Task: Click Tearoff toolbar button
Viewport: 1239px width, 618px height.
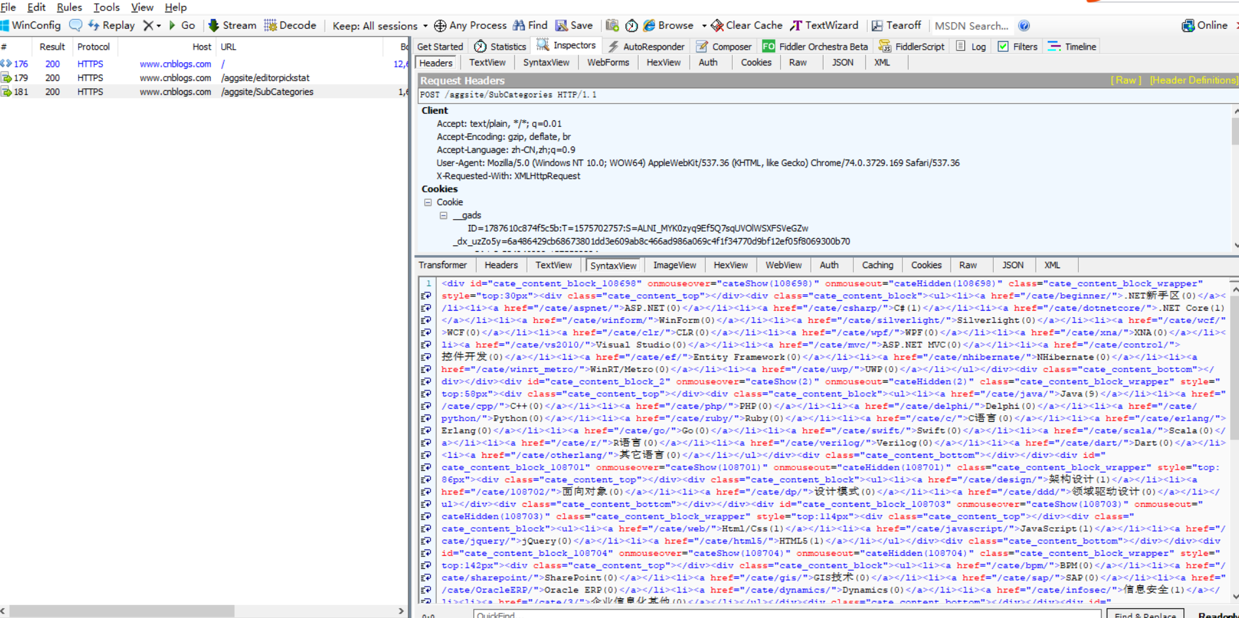Action: pos(896,26)
